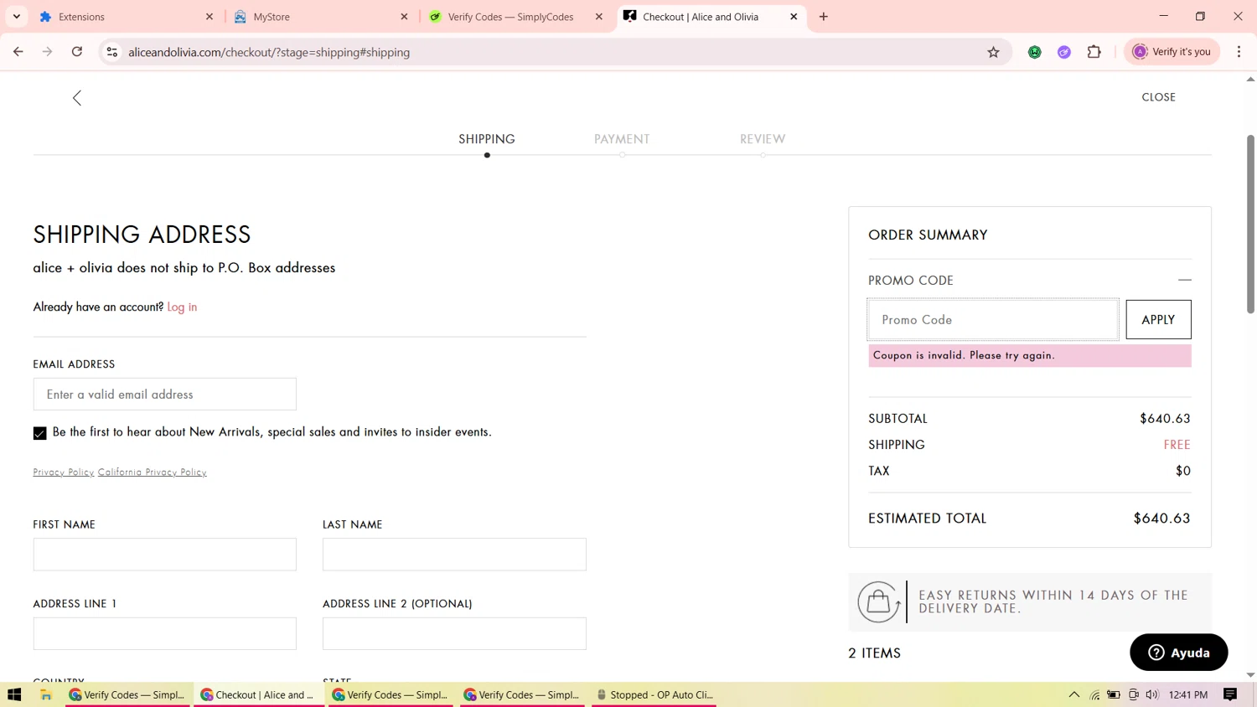Image resolution: width=1257 pixels, height=707 pixels.
Task: Click browser back navigation arrow
Action: [18, 52]
